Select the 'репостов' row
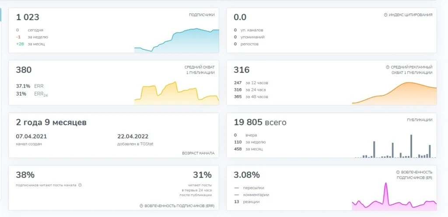The height and width of the screenshot is (217, 448). (246, 44)
